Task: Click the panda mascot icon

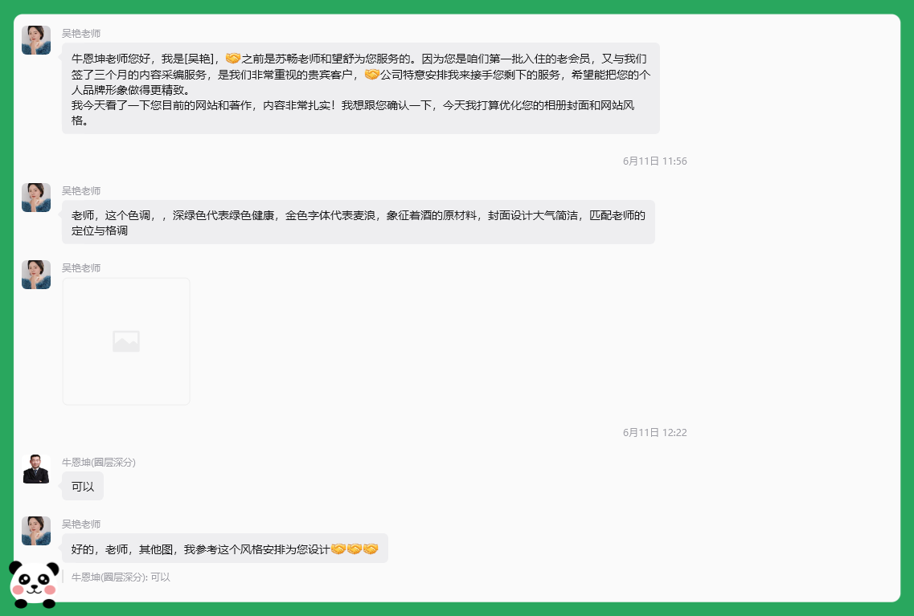Action: click(x=34, y=584)
